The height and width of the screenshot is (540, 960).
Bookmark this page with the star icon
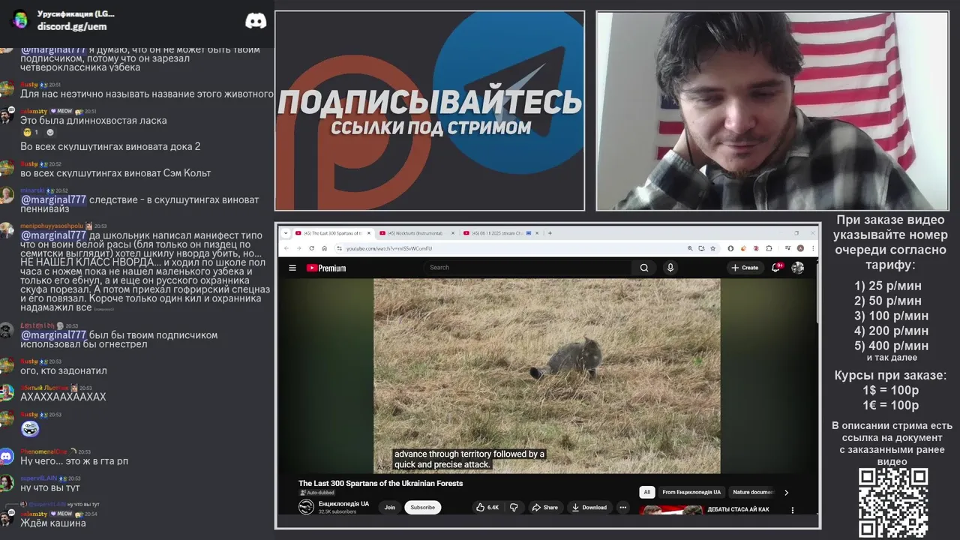pos(712,248)
